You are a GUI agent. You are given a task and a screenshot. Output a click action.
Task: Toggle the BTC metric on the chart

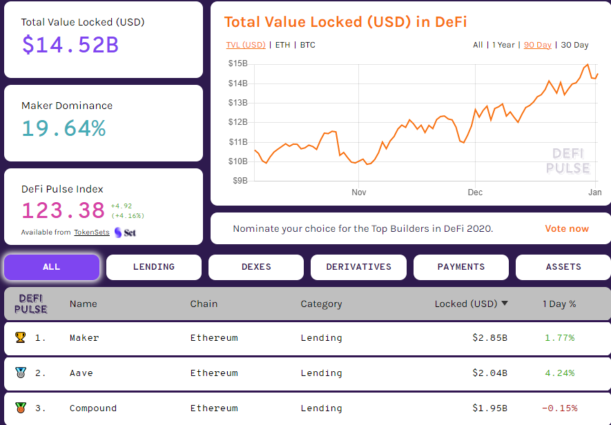coord(307,45)
